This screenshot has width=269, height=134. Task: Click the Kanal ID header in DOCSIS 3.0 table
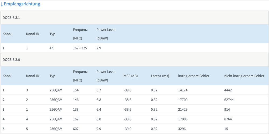pos(33,76)
